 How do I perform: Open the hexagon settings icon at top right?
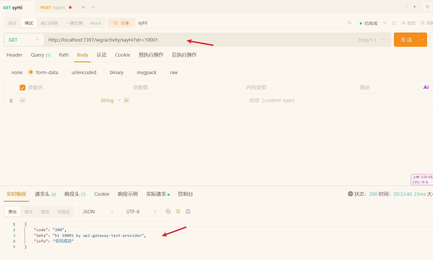427,7
